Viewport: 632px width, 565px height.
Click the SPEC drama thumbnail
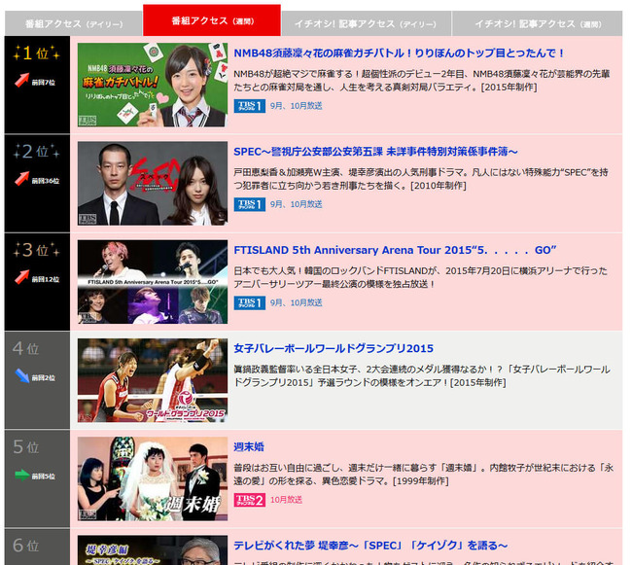pos(153,183)
